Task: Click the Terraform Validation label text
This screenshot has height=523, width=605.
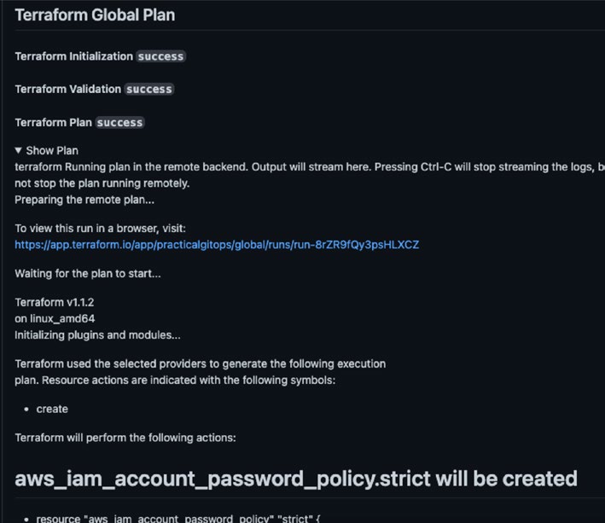Action: coord(68,90)
